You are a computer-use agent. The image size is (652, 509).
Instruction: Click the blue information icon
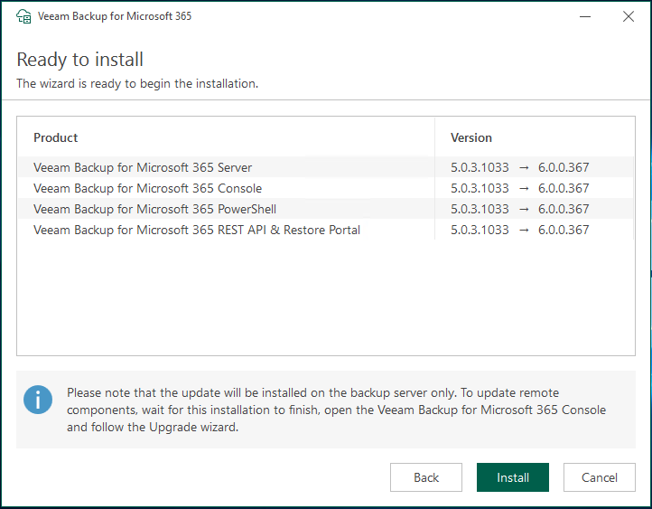[x=38, y=400]
